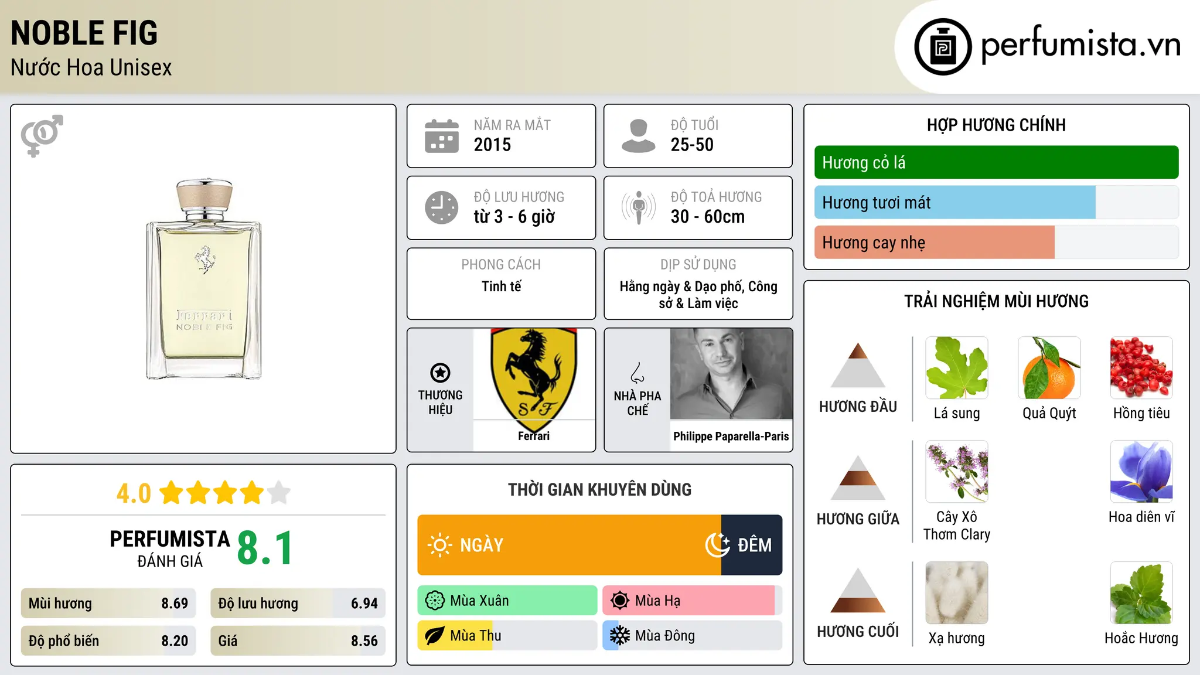Click the sillage icon beside Độ toả hương
The height and width of the screenshot is (675, 1200).
coord(639,207)
